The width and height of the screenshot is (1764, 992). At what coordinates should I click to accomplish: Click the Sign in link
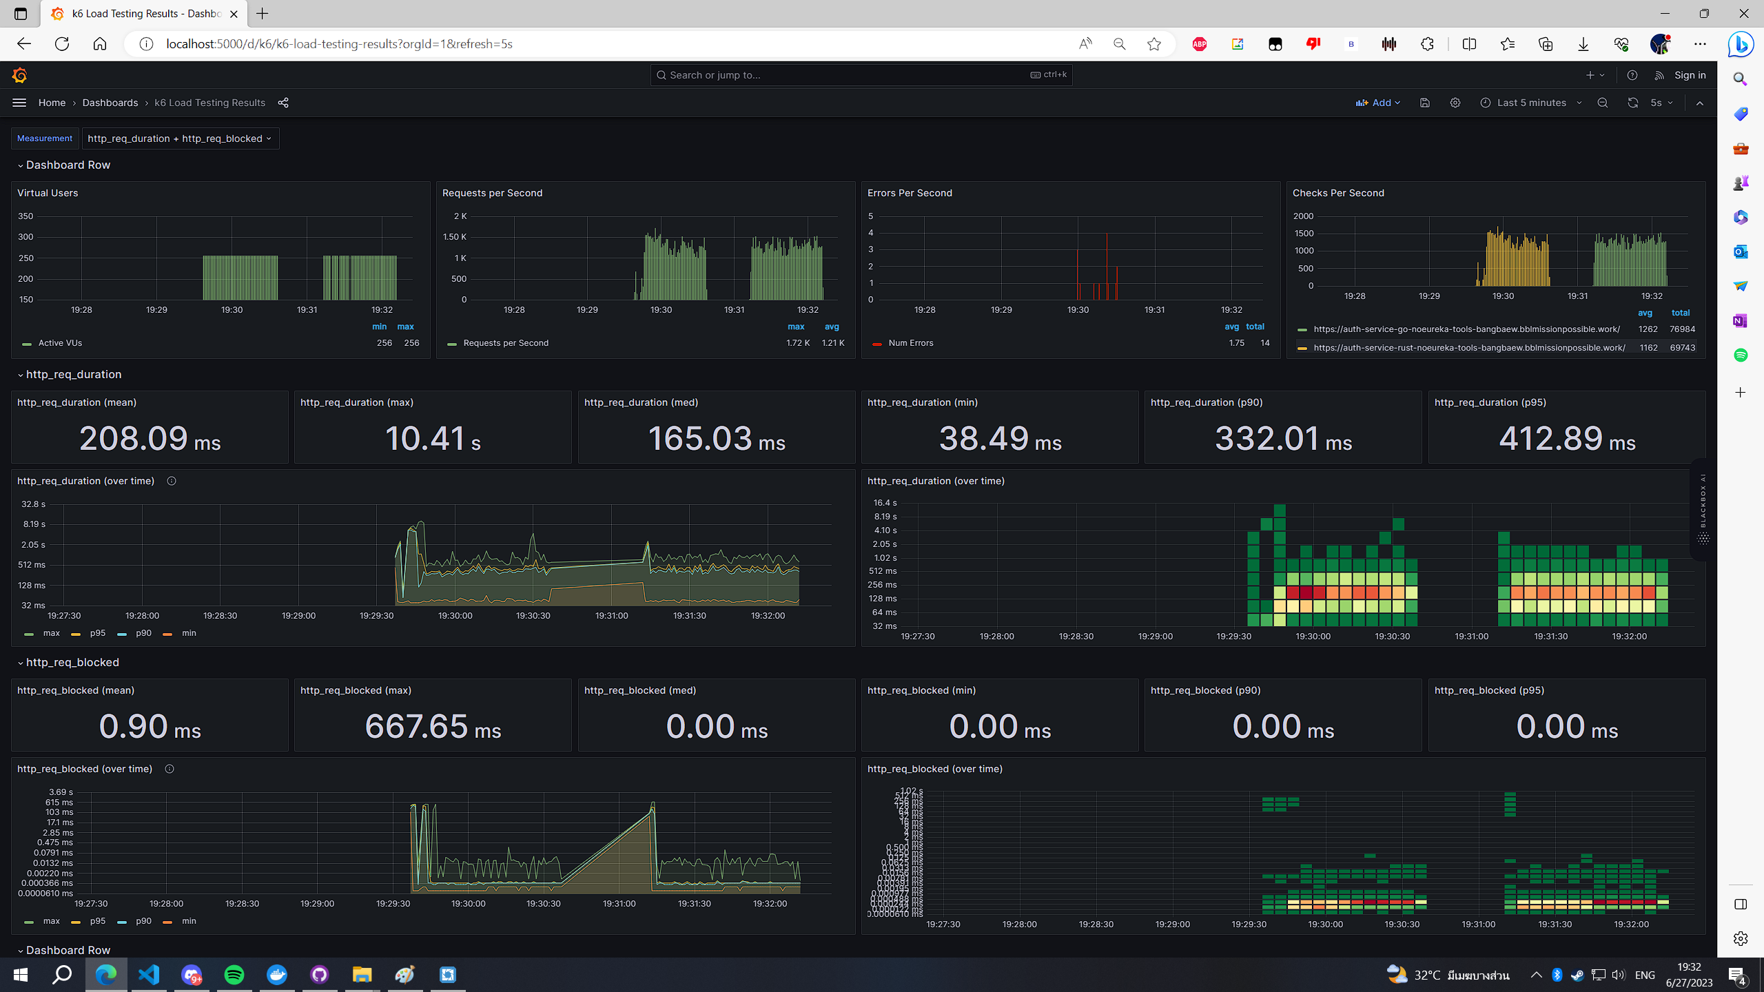[x=1690, y=75]
